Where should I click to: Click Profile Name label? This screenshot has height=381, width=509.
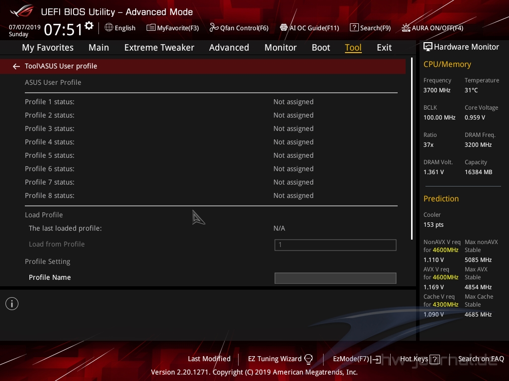click(50, 277)
